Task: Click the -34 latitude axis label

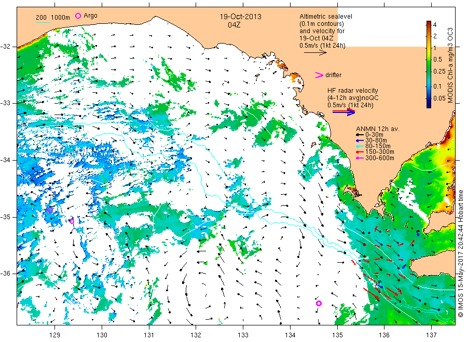Action: click(5, 160)
